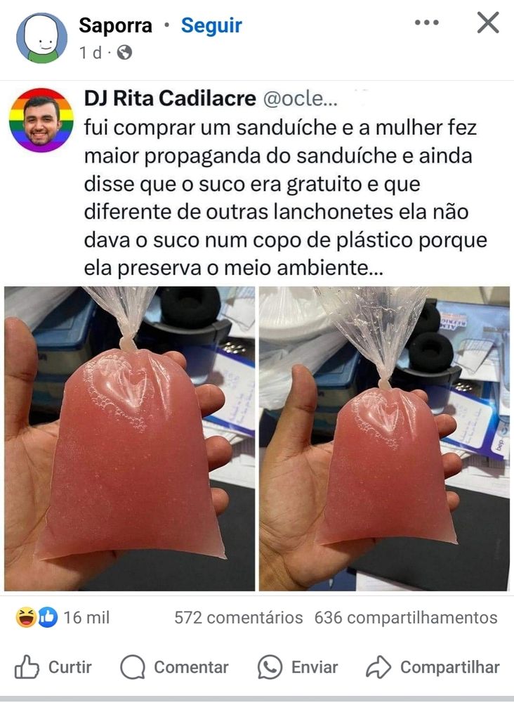Follow Saporra via Seguir link
514x703 pixels.
pyautogui.click(x=211, y=25)
